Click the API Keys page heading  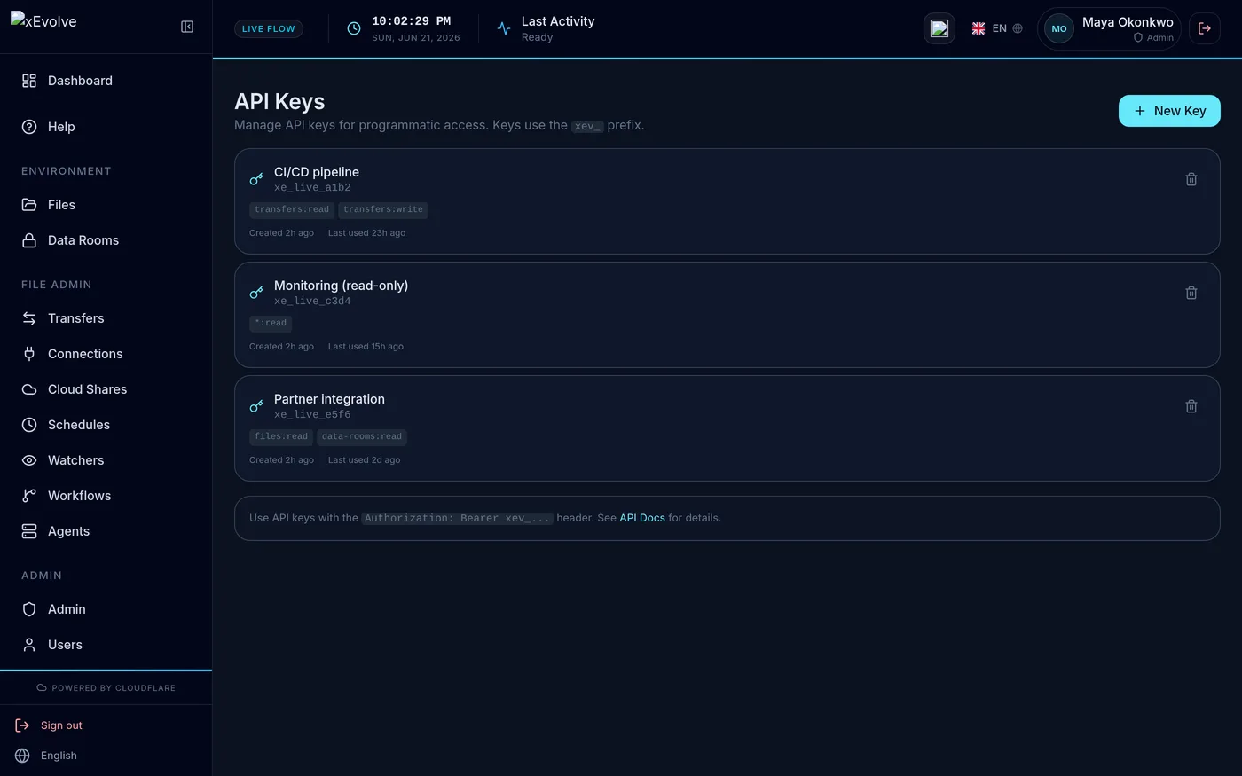(279, 102)
